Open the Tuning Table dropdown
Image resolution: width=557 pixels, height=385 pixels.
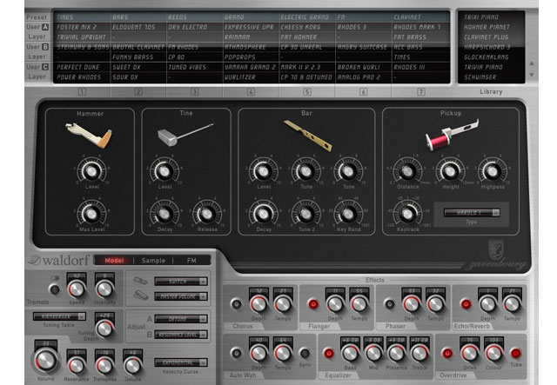coord(59,316)
